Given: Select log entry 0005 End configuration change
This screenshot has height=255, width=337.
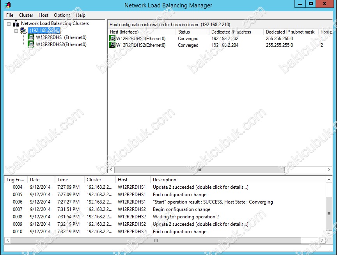Looking at the screenshot, I should (x=165, y=195).
